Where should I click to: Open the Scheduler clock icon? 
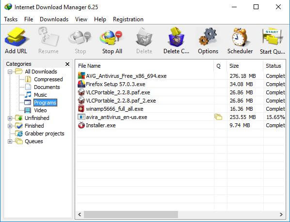pyautogui.click(x=240, y=37)
